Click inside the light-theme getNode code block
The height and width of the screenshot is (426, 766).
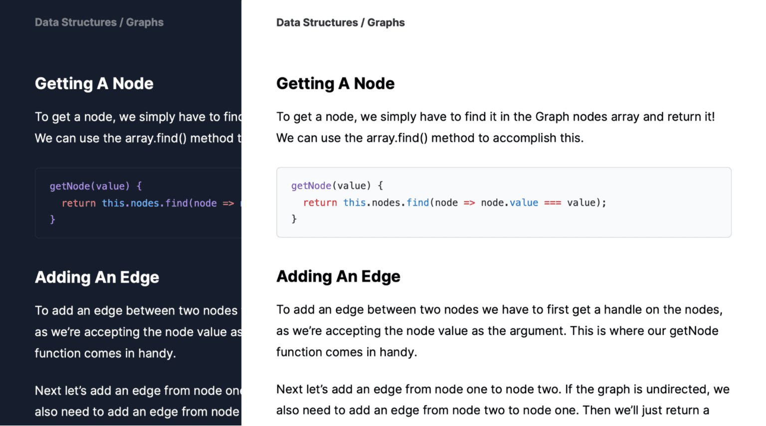(504, 203)
